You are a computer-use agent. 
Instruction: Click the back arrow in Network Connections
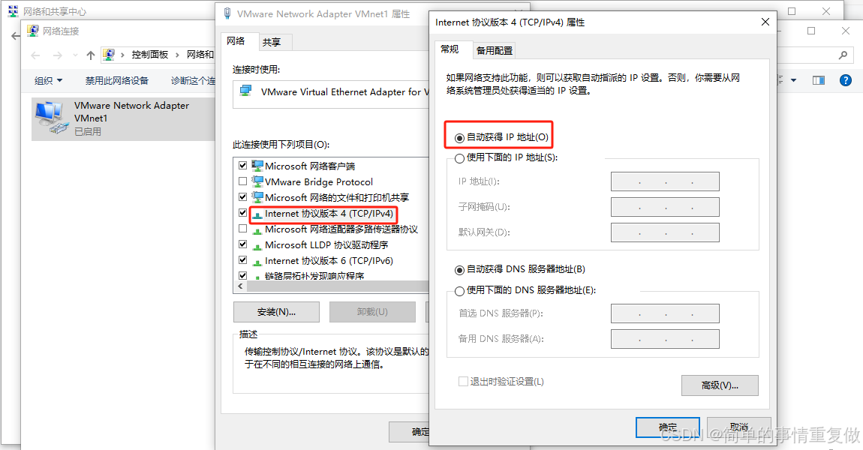36,55
